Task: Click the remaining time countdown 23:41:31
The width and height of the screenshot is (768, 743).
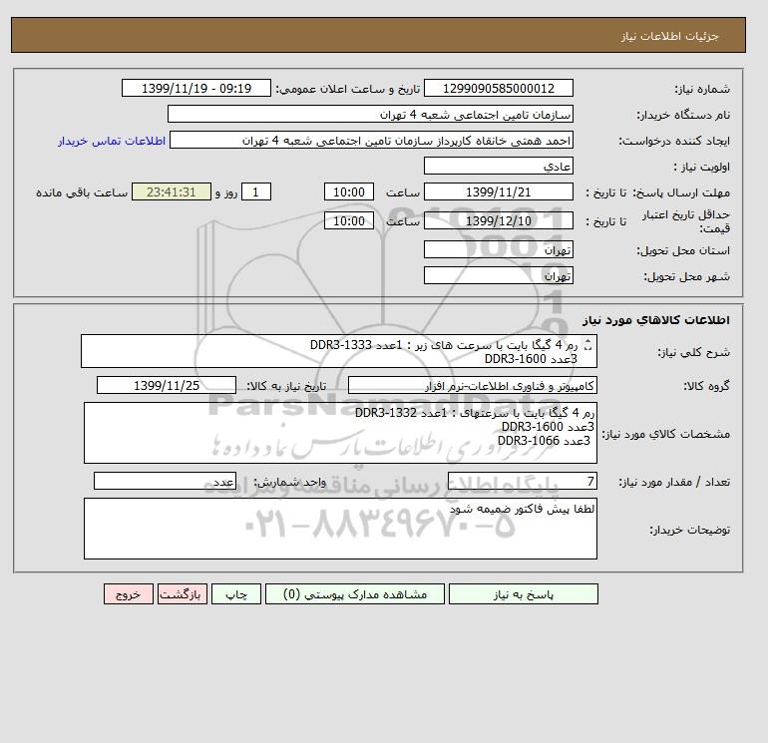Action: (x=172, y=192)
